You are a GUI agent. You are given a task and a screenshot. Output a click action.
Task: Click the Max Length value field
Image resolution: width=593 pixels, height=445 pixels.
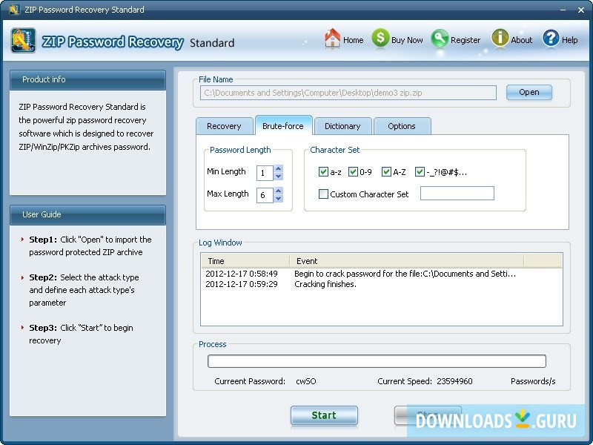click(x=265, y=195)
